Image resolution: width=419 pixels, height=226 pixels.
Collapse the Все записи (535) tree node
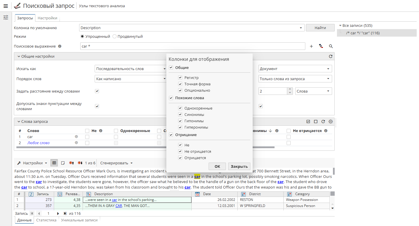pyautogui.click(x=340, y=25)
